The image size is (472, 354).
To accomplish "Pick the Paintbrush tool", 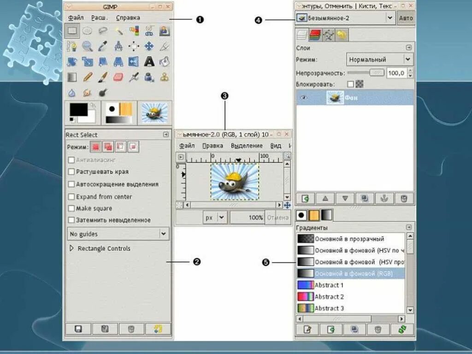I will pos(103,77).
